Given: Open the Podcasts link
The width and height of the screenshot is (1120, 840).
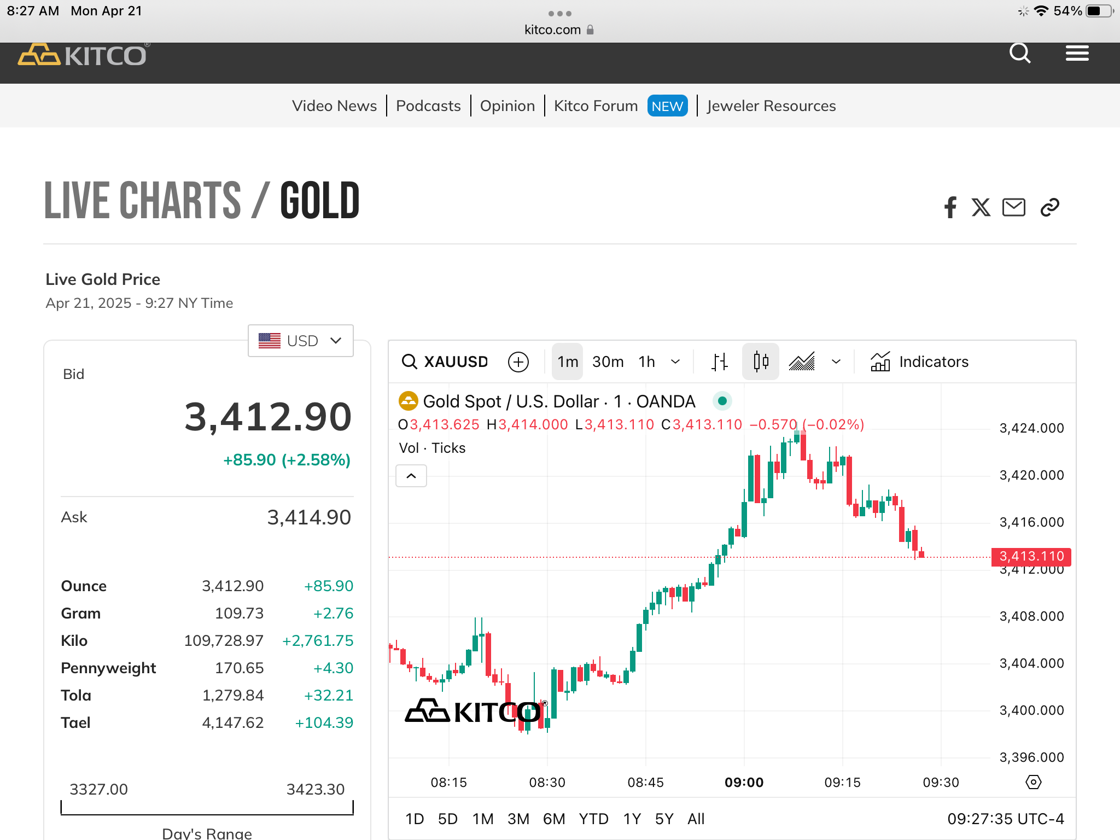Looking at the screenshot, I should coord(428,106).
